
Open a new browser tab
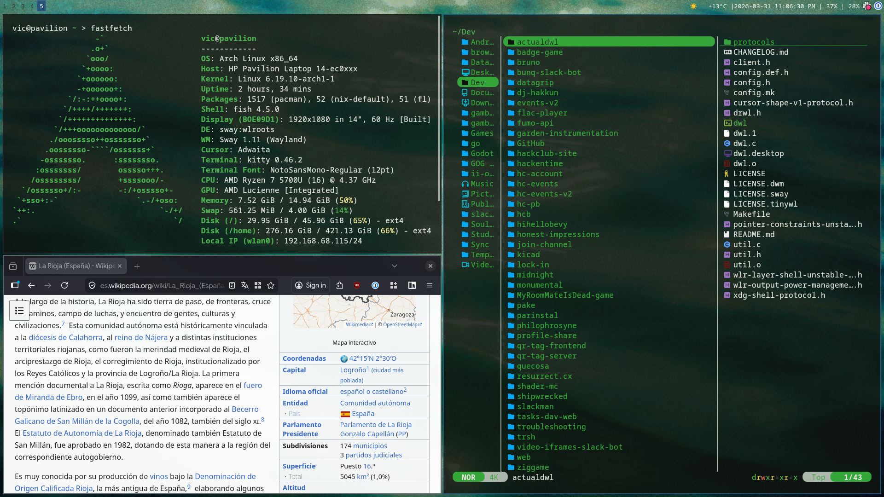(x=137, y=266)
